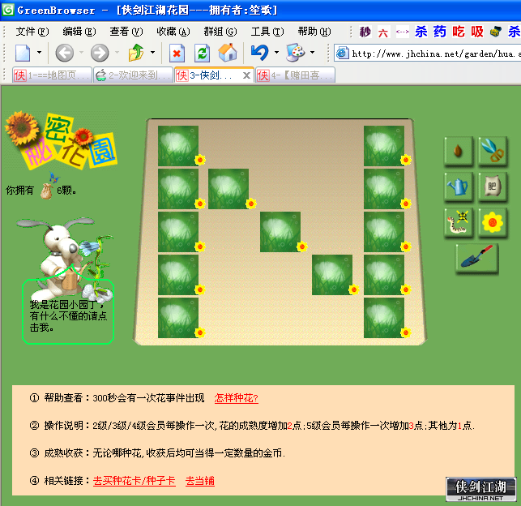Switch to tab 1-==地图页
The width and height of the screenshot is (521, 506).
(x=52, y=75)
